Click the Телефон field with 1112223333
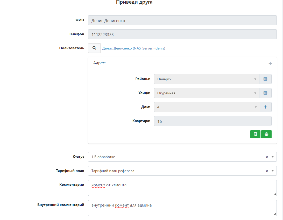Image resolution: width=283 pixels, height=220 pixels. [x=182, y=34]
